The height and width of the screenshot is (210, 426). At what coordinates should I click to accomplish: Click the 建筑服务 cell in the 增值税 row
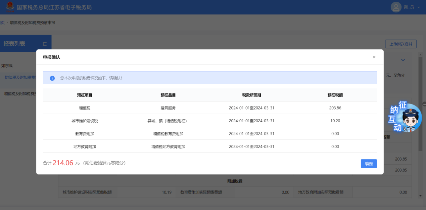(168, 108)
